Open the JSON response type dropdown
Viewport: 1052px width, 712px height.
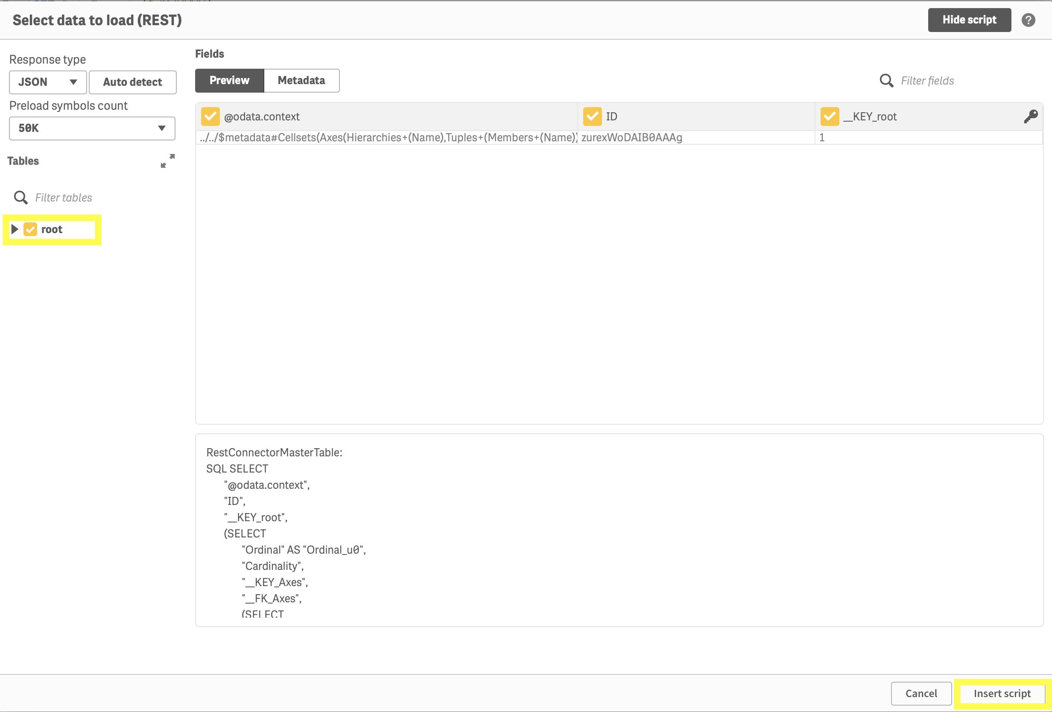click(x=47, y=82)
